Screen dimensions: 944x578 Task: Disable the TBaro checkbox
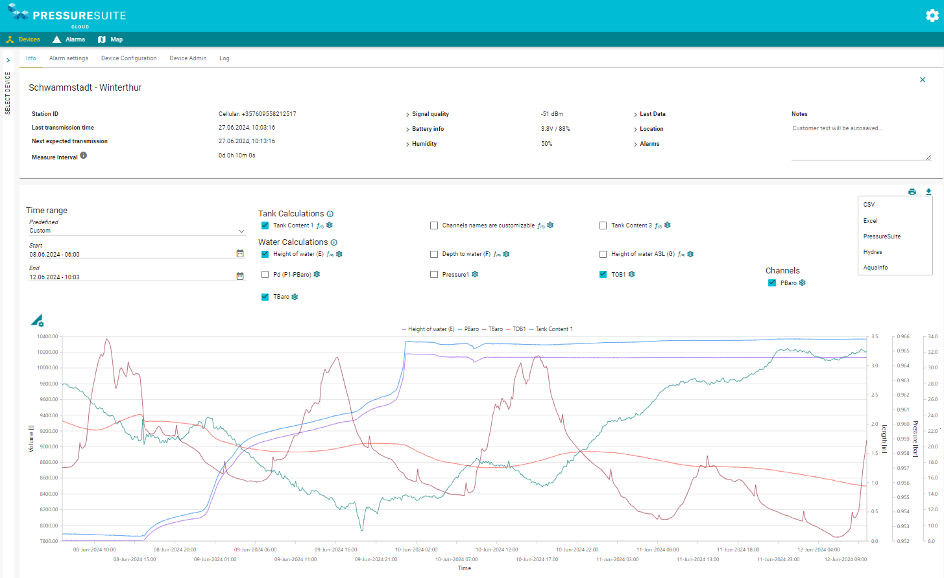click(265, 297)
